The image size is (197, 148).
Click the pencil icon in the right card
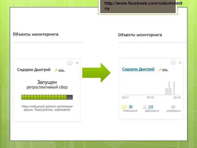(x=160, y=70)
